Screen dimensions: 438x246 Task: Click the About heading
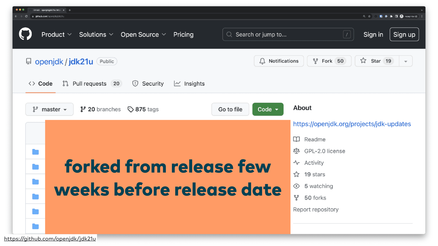click(x=302, y=108)
